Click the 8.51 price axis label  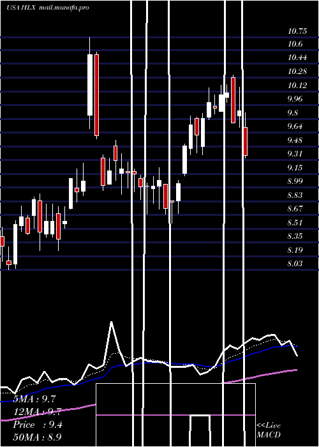tap(295, 222)
